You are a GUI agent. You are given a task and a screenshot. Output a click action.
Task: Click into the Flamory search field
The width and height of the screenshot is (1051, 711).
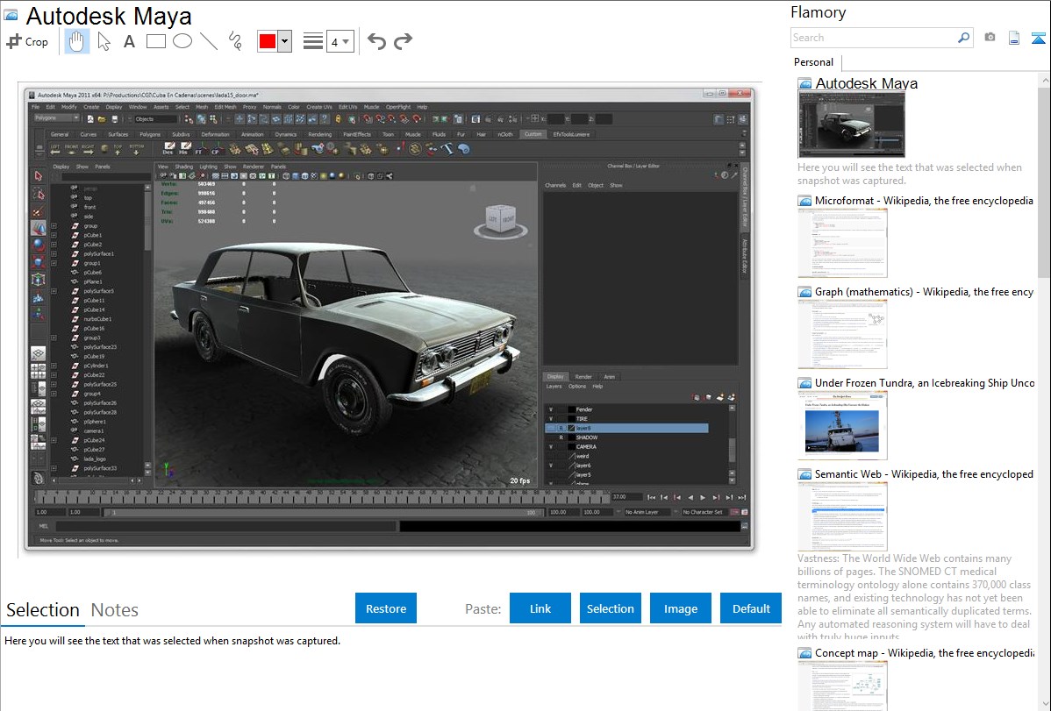(873, 38)
